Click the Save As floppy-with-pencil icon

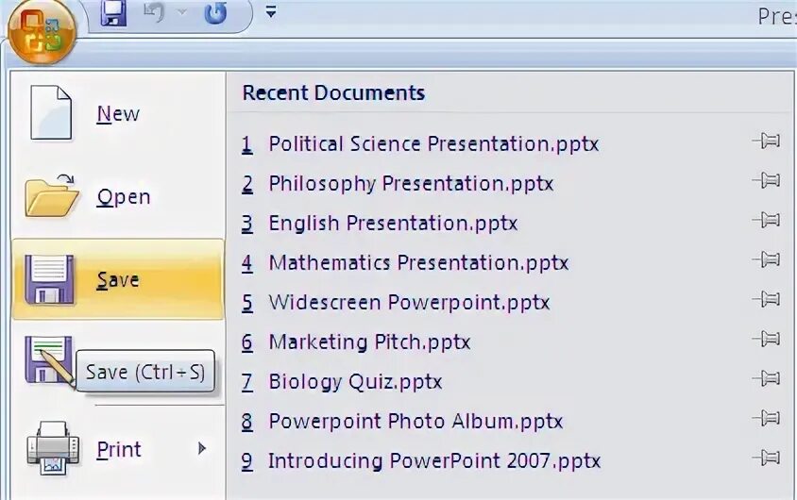[x=49, y=360]
